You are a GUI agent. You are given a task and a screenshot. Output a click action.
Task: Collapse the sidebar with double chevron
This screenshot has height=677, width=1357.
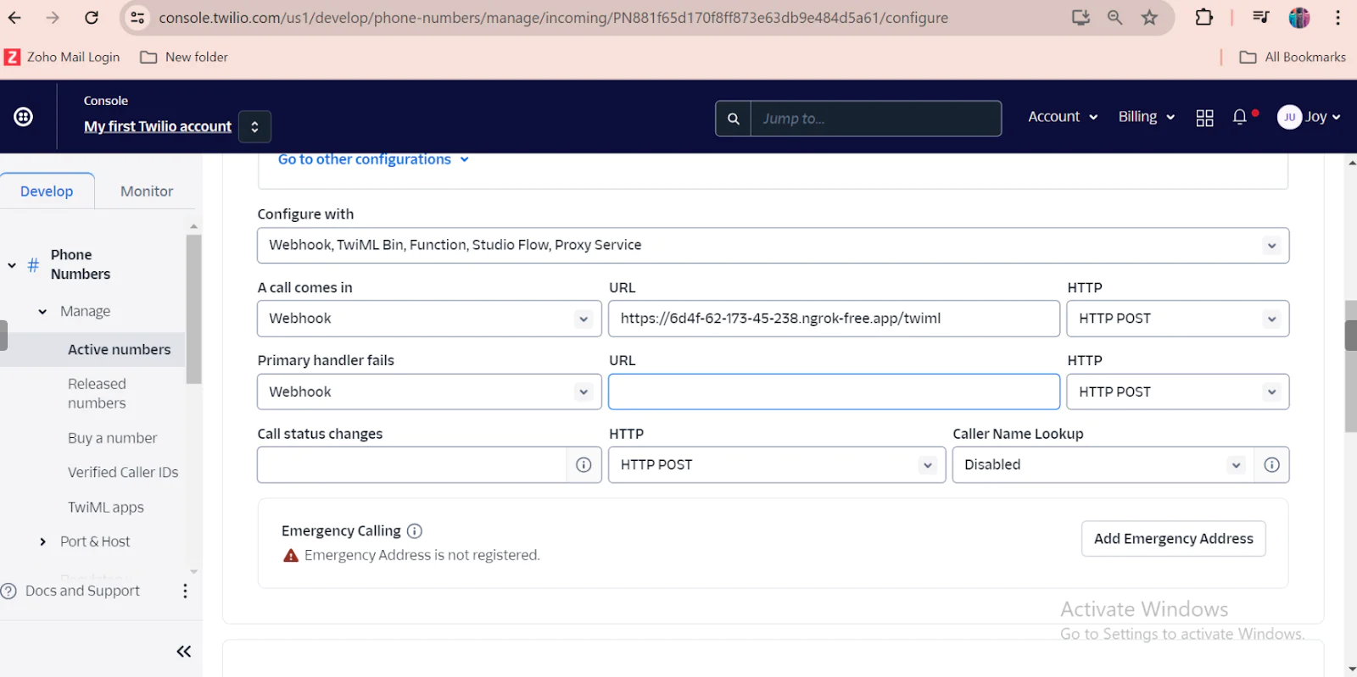coord(184,652)
